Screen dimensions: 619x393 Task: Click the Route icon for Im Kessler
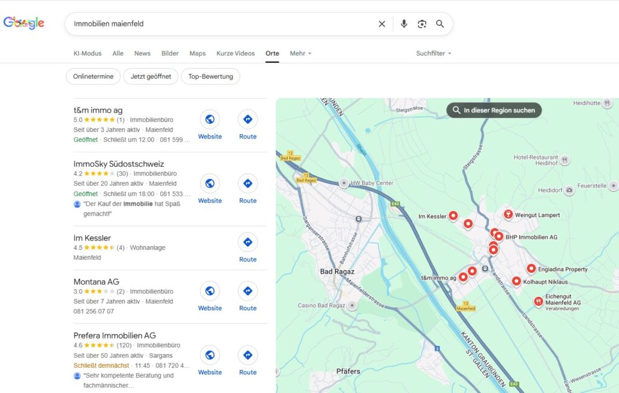pos(248,242)
